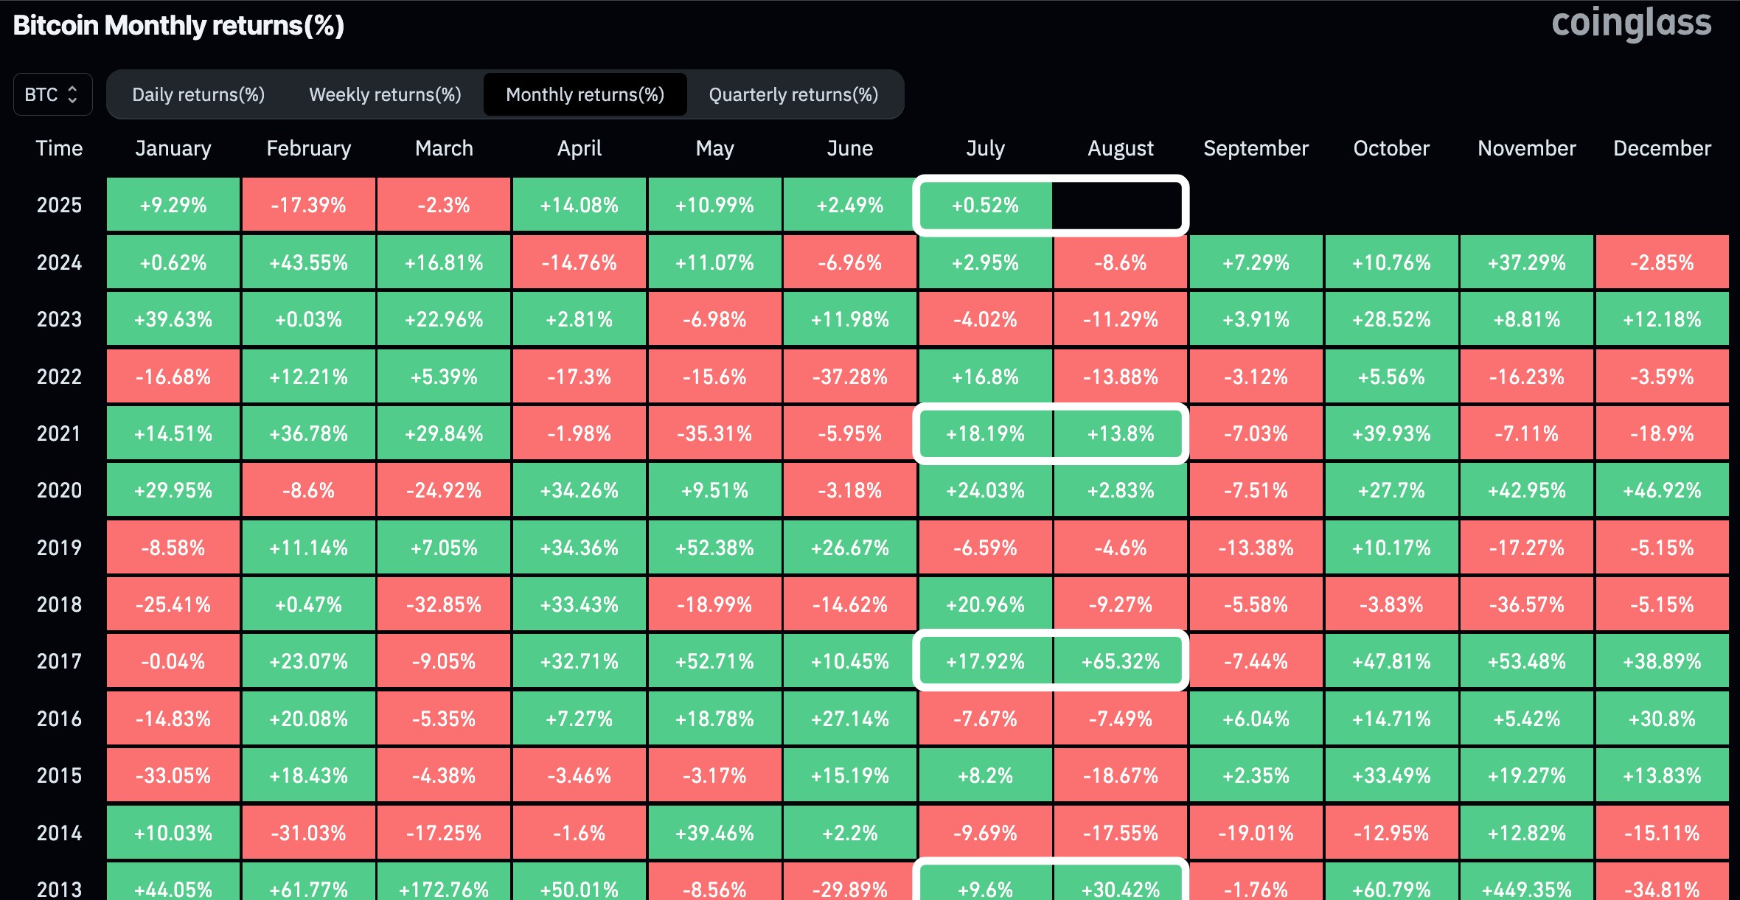1740x900 pixels.
Task: Click the -17.39% February 2025 cell
Action: 308,204
